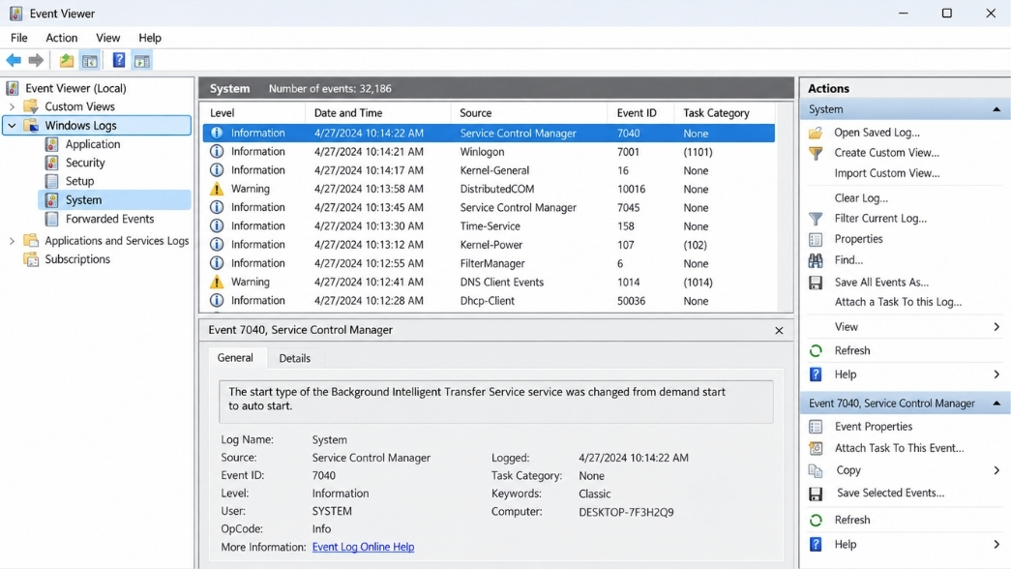The height and width of the screenshot is (569, 1011).
Task: Click the Properties icon in the System actions
Action: [816, 239]
